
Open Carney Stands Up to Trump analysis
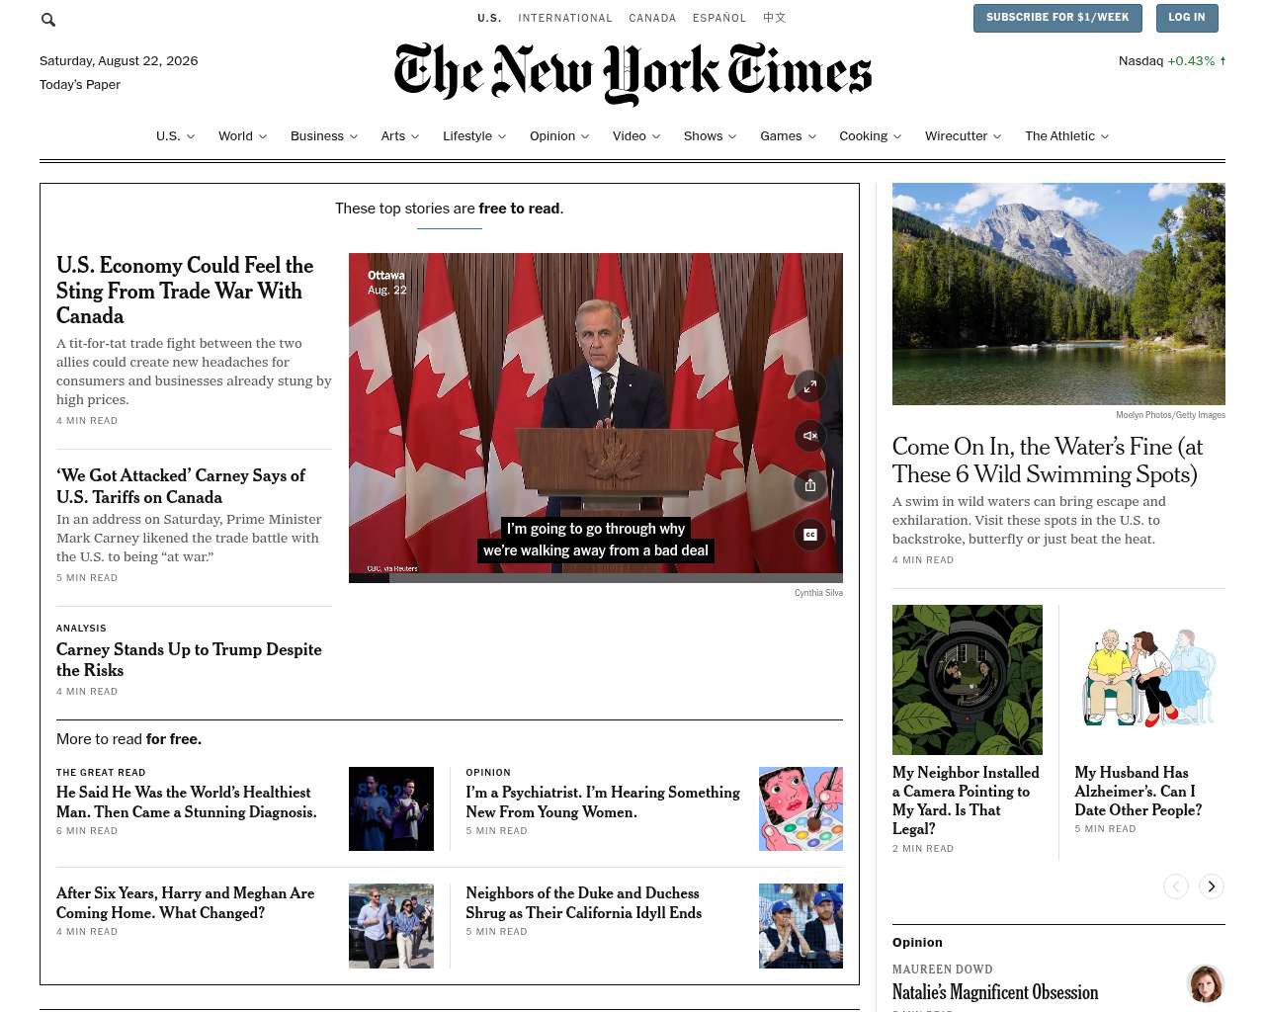tap(189, 659)
